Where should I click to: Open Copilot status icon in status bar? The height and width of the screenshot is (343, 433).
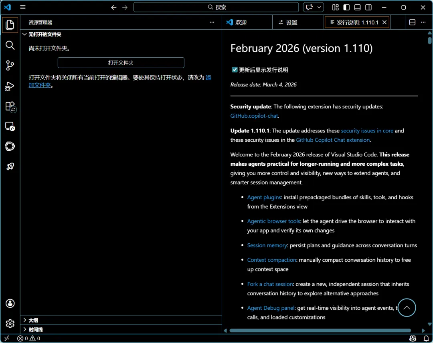413,338
